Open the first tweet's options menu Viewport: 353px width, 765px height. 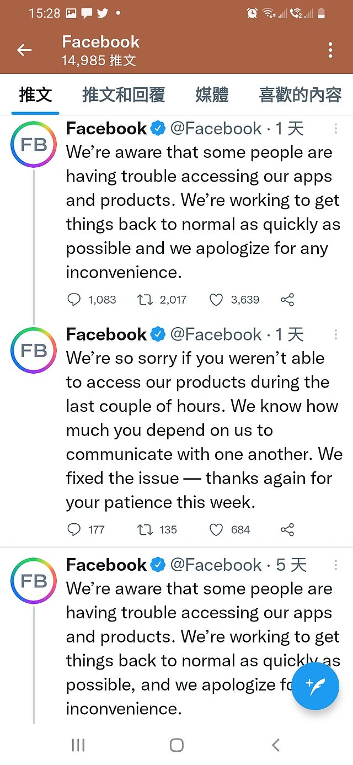pyautogui.click(x=336, y=128)
